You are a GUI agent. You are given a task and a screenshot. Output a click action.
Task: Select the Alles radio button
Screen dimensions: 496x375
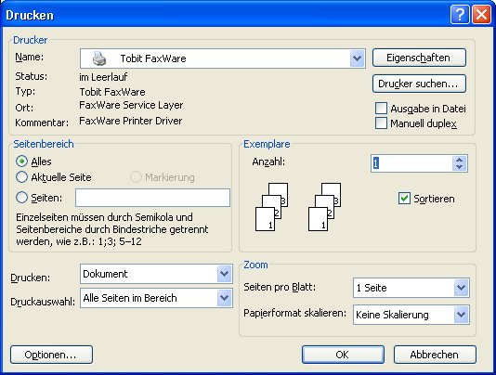pyautogui.click(x=21, y=162)
